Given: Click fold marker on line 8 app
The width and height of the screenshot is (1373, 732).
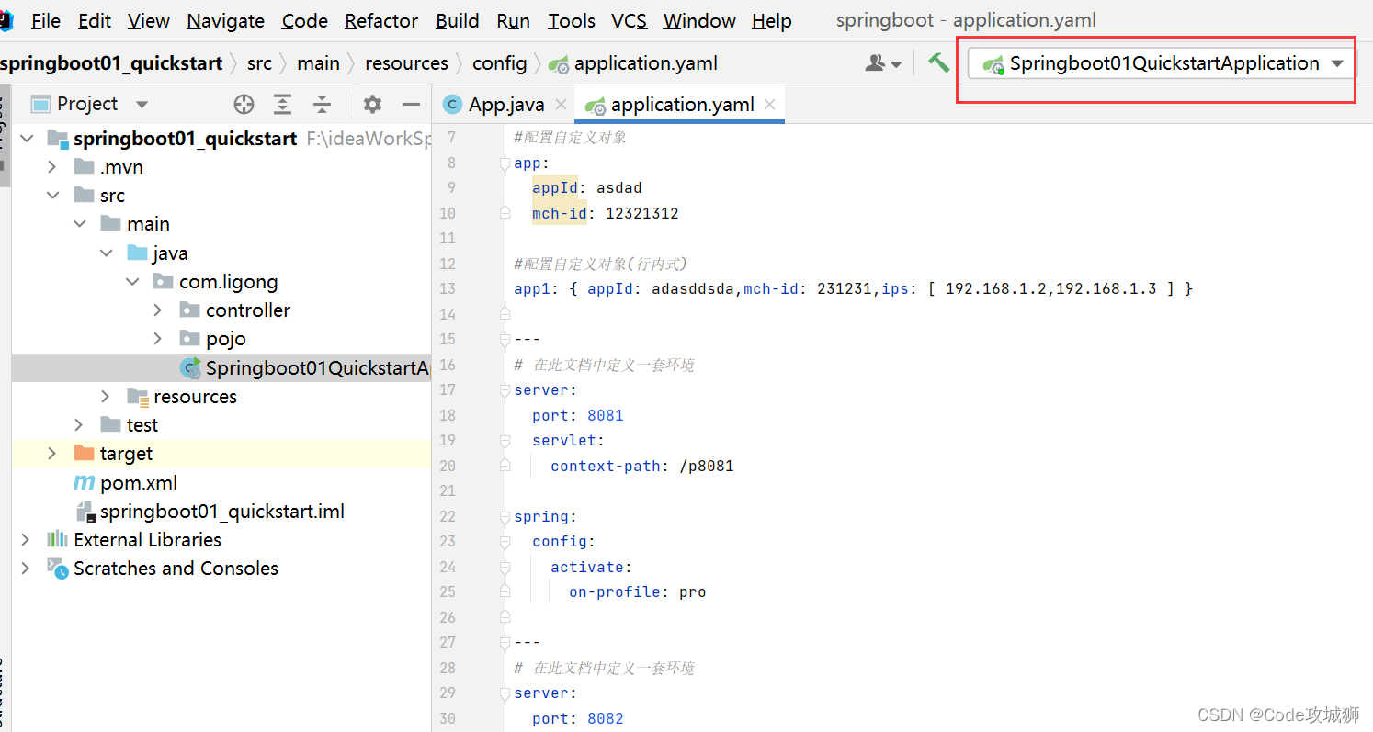Looking at the screenshot, I should [x=505, y=163].
